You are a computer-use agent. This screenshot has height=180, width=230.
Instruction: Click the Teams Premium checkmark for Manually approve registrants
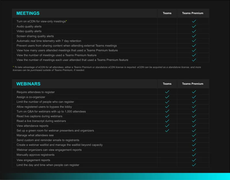tap(194, 155)
